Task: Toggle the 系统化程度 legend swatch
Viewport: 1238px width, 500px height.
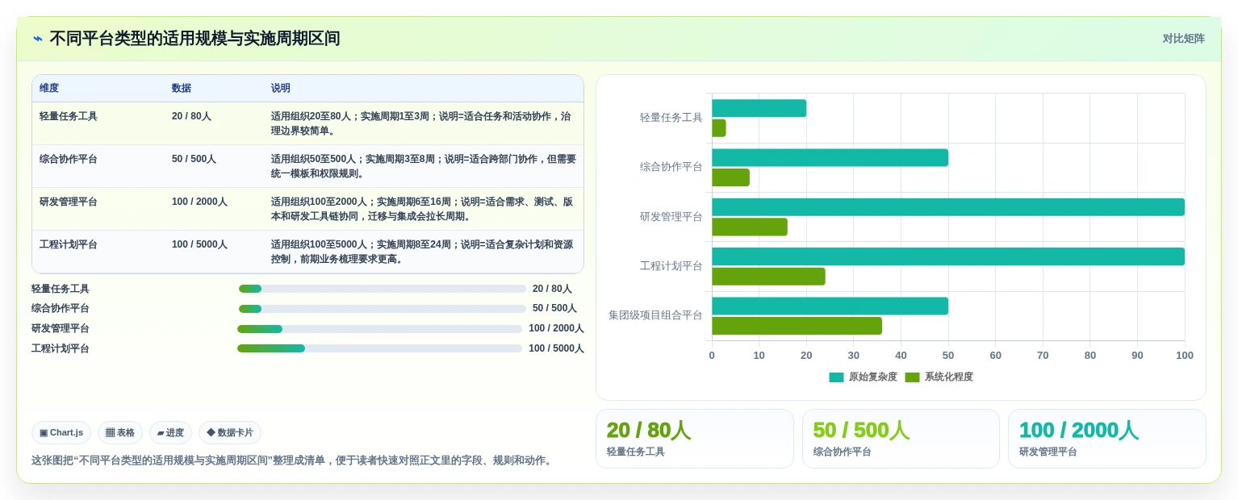Action: [x=912, y=377]
